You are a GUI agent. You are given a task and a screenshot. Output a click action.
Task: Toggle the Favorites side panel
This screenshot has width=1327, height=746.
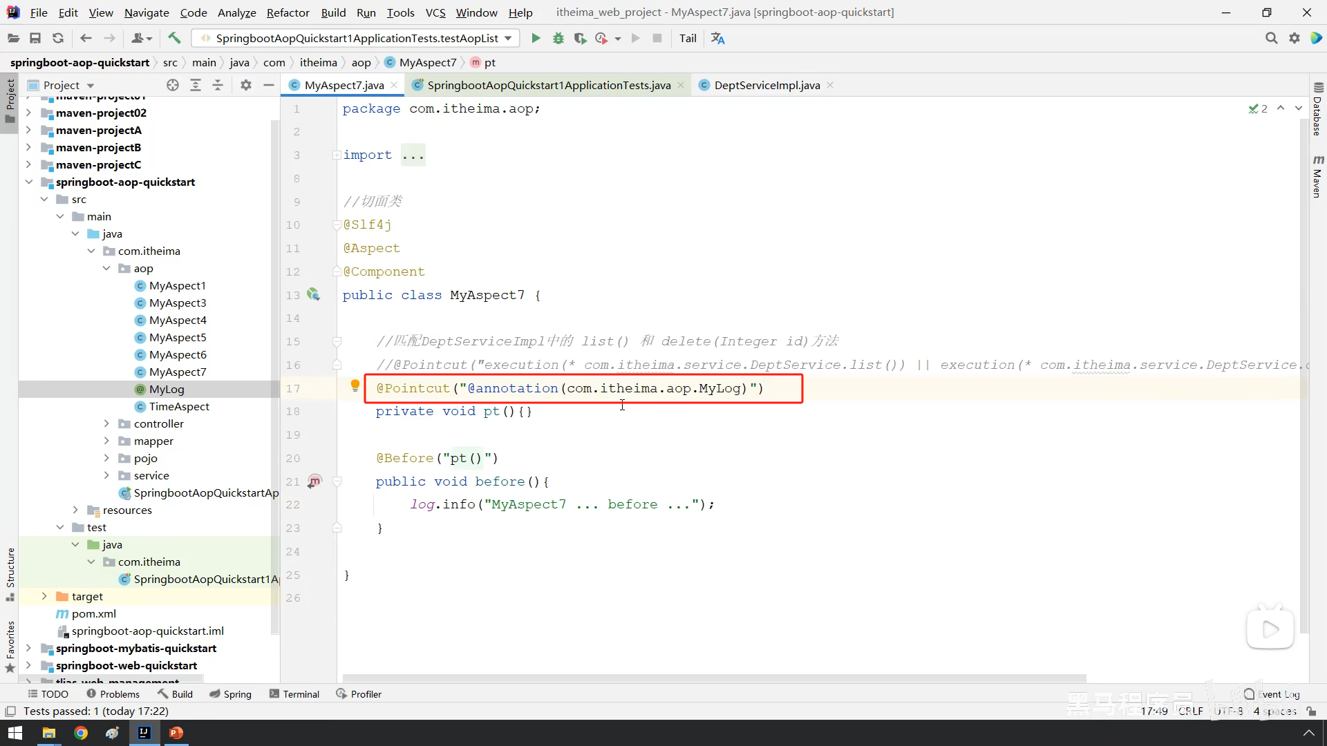pos(10,647)
